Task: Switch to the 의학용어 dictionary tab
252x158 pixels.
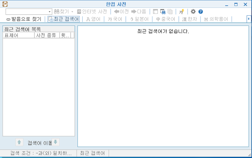Action: coord(216,19)
